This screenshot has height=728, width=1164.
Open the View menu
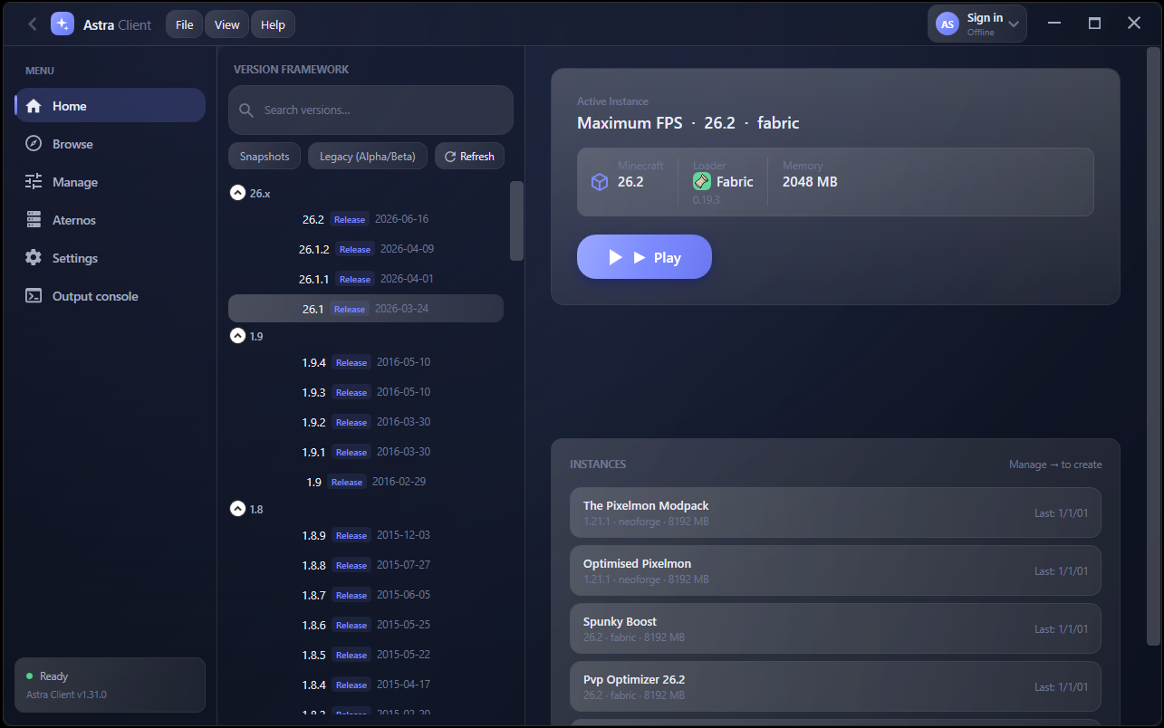point(227,24)
